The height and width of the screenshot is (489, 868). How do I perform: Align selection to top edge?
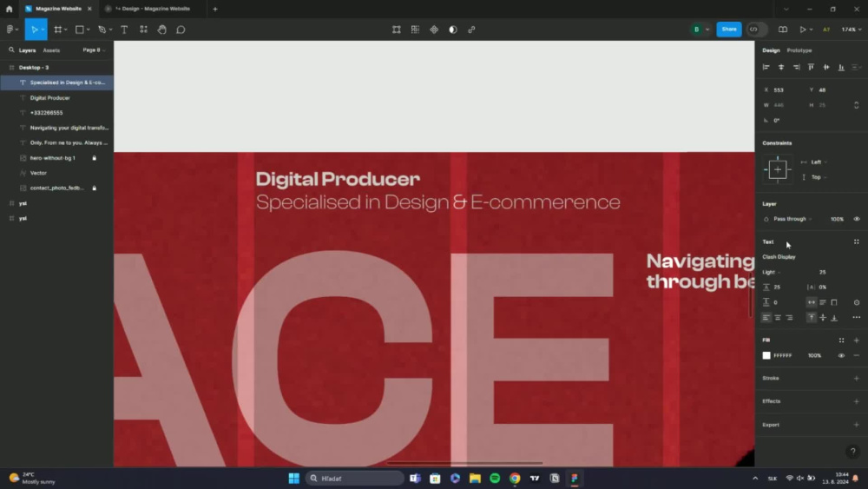tap(811, 67)
